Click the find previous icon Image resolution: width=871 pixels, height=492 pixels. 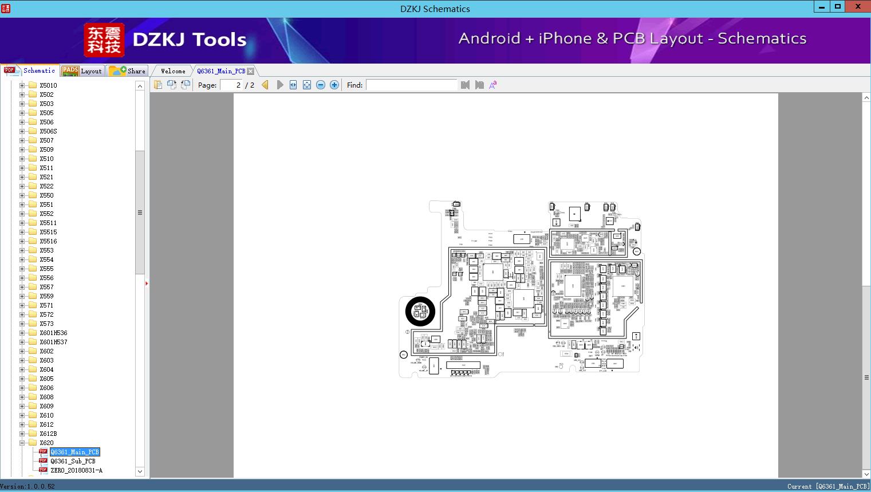coord(465,85)
